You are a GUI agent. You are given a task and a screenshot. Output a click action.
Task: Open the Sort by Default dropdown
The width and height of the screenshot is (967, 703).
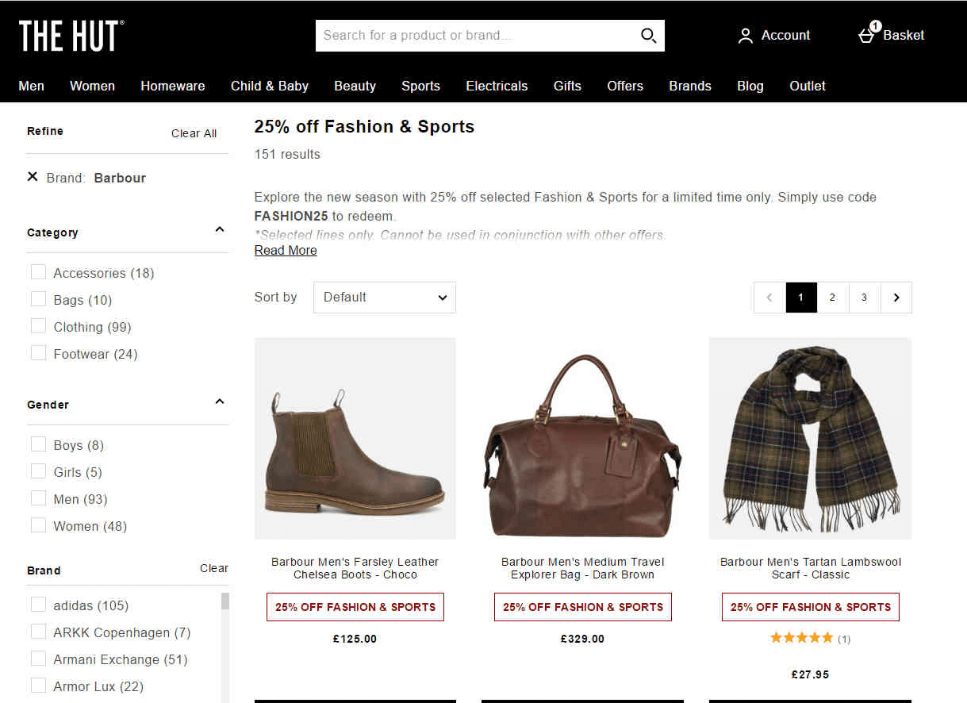(x=385, y=298)
